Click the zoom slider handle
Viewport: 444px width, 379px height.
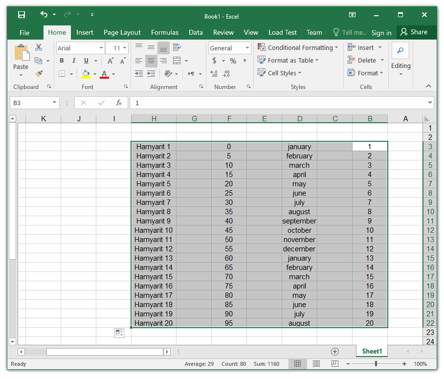(376, 364)
